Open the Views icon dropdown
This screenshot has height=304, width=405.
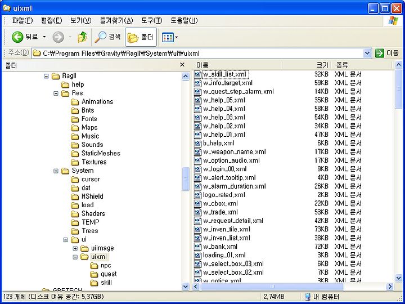pos(170,37)
